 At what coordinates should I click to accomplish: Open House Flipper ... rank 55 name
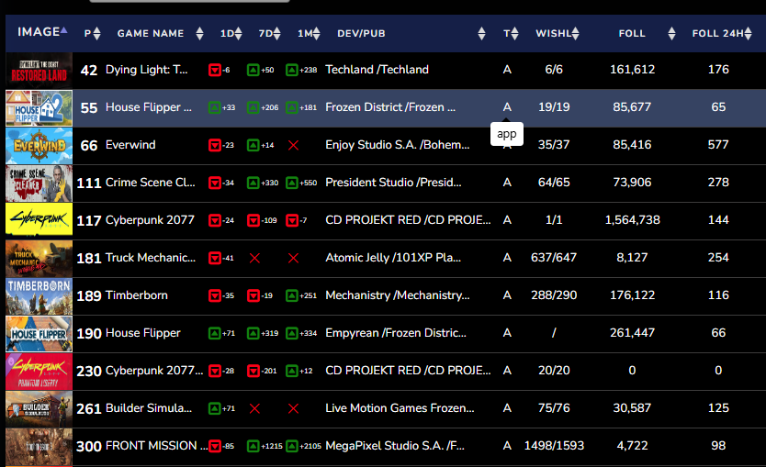pos(149,107)
